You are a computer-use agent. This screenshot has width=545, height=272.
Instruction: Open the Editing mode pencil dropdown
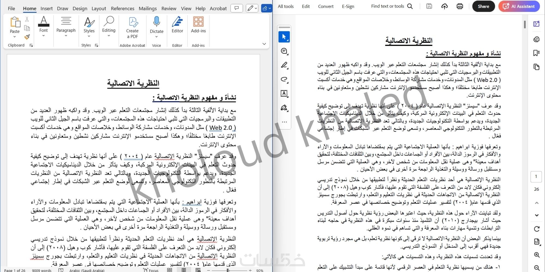pos(252,8)
